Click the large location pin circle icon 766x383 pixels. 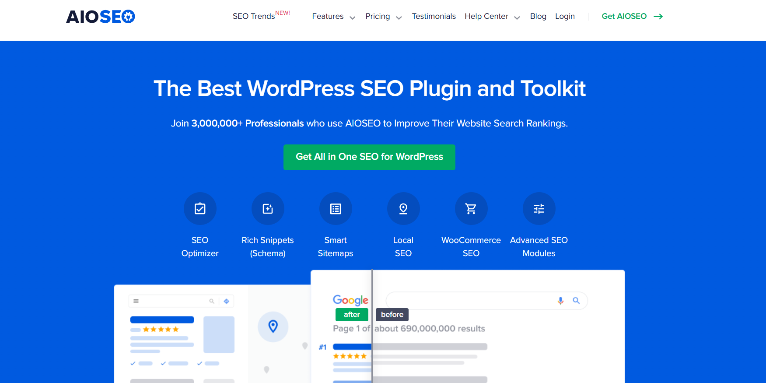click(x=273, y=327)
